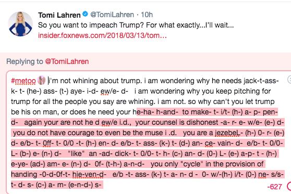Click @TomiLahren in the Replying to line
Screen dimensions: 291x194
(67, 61)
